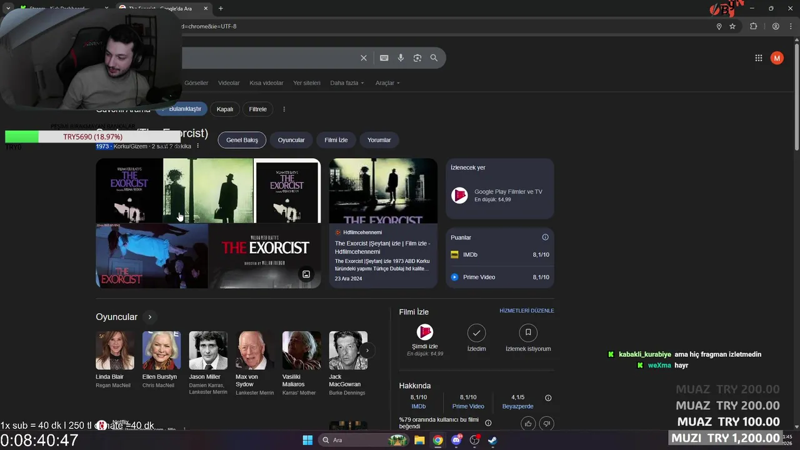Image resolution: width=800 pixels, height=450 pixels.
Task: Open image gallery icon on Exorcist poster
Action: point(306,274)
